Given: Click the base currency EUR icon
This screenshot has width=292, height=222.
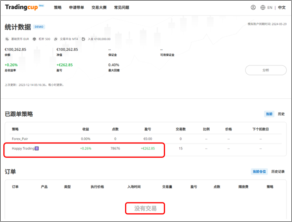Looking at the screenshot, I should pos(7,39).
